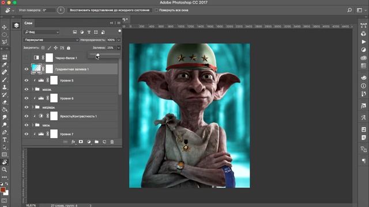Viewport: 369px width, 207px height.
Task: Toggle lock all for layer
Action: click(x=69, y=48)
